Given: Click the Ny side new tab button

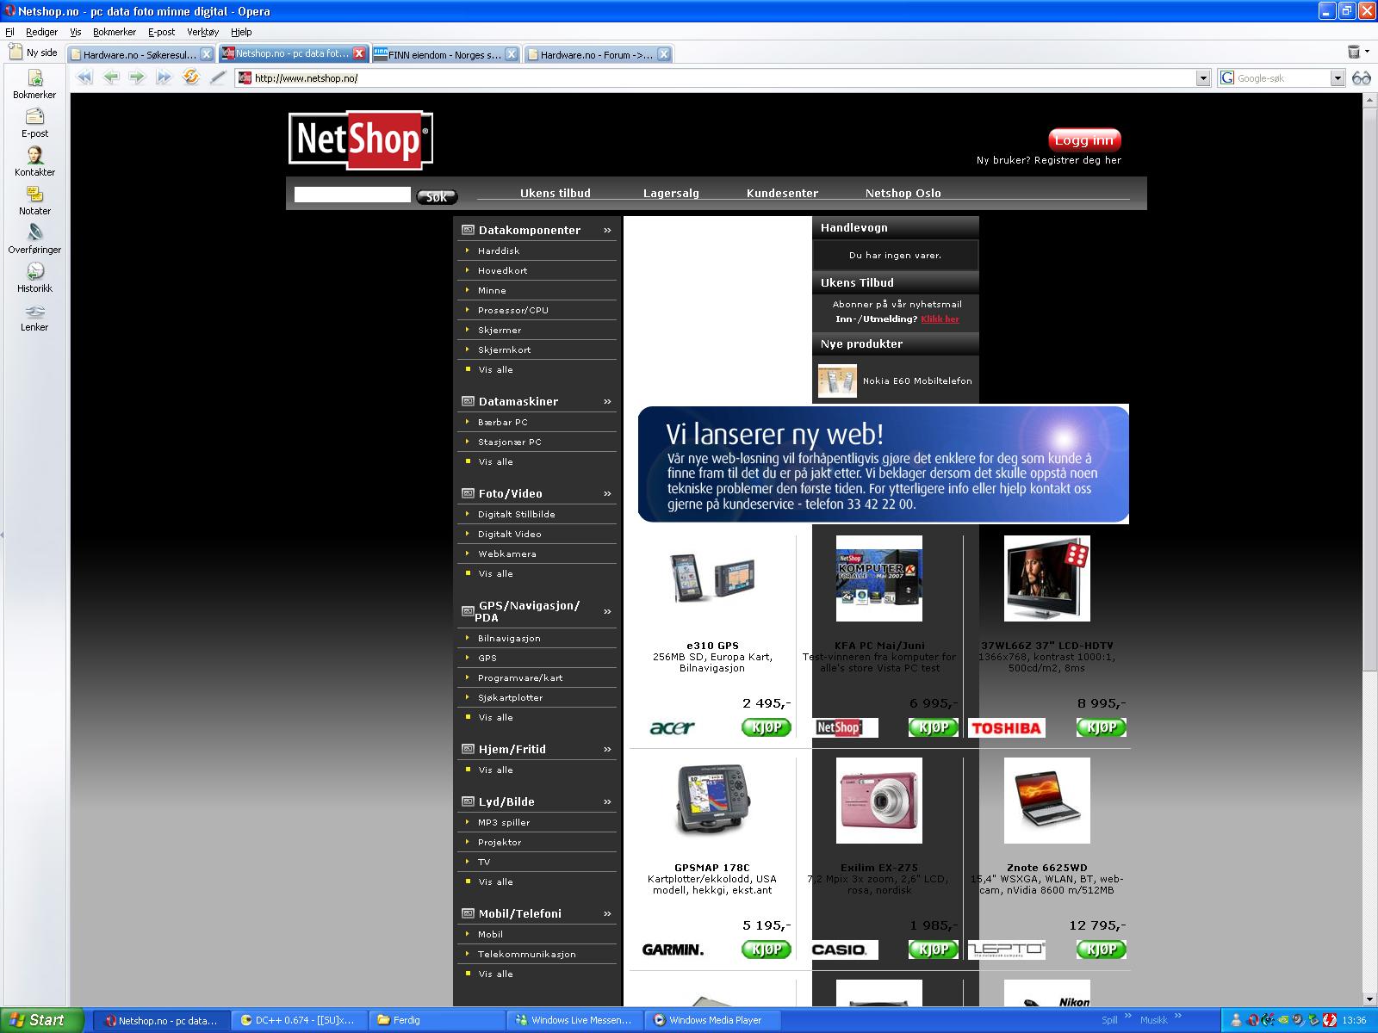Looking at the screenshot, I should (33, 53).
